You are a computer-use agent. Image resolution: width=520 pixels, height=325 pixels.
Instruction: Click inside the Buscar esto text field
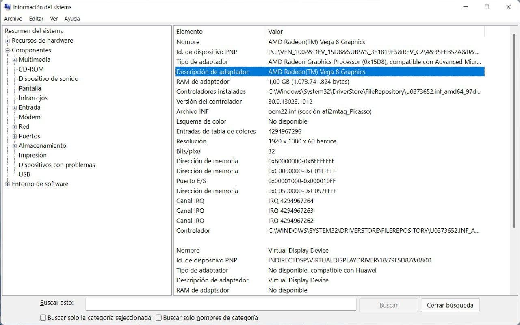coord(221,305)
